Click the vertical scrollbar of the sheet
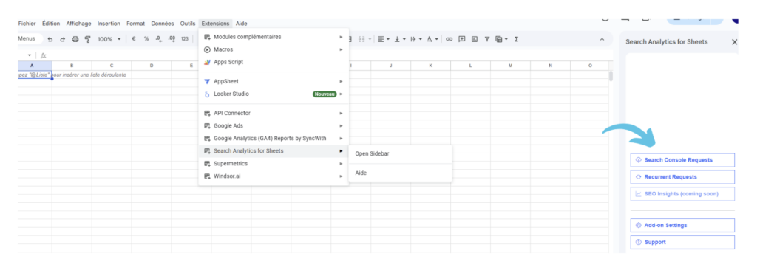This screenshot has height=270, width=757. coord(611,76)
